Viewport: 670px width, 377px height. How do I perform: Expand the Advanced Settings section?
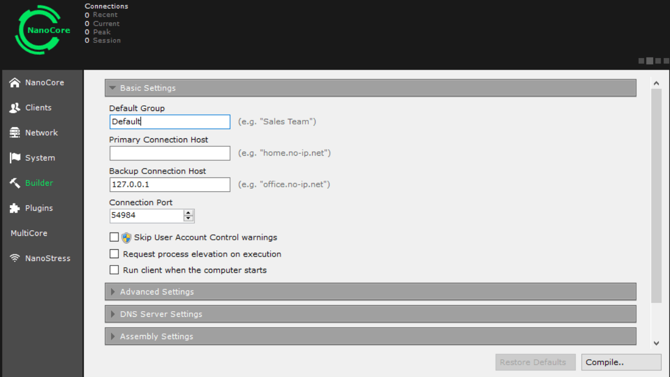370,292
